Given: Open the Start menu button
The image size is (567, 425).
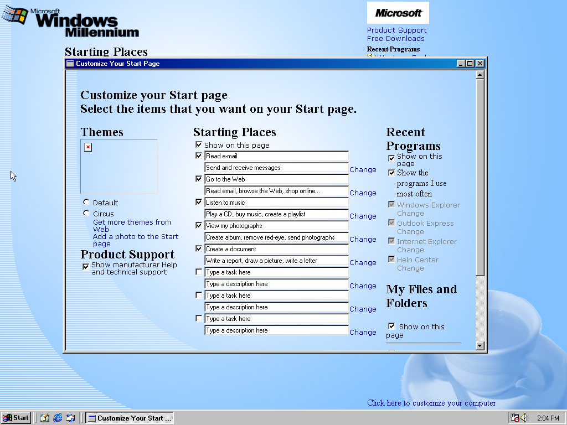Looking at the screenshot, I should click(16, 418).
